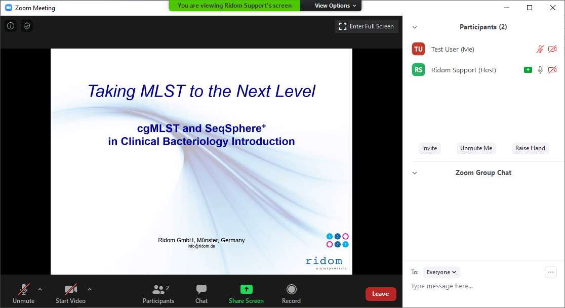
Task: Open audio options arrow next to Unmute
Action: pyautogui.click(x=40, y=289)
